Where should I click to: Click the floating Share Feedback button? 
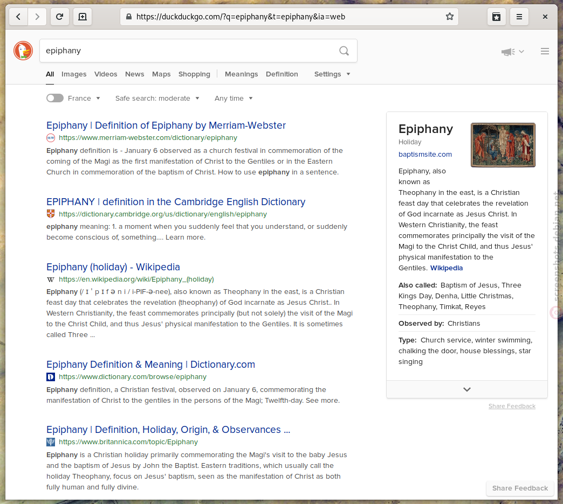[520, 488]
